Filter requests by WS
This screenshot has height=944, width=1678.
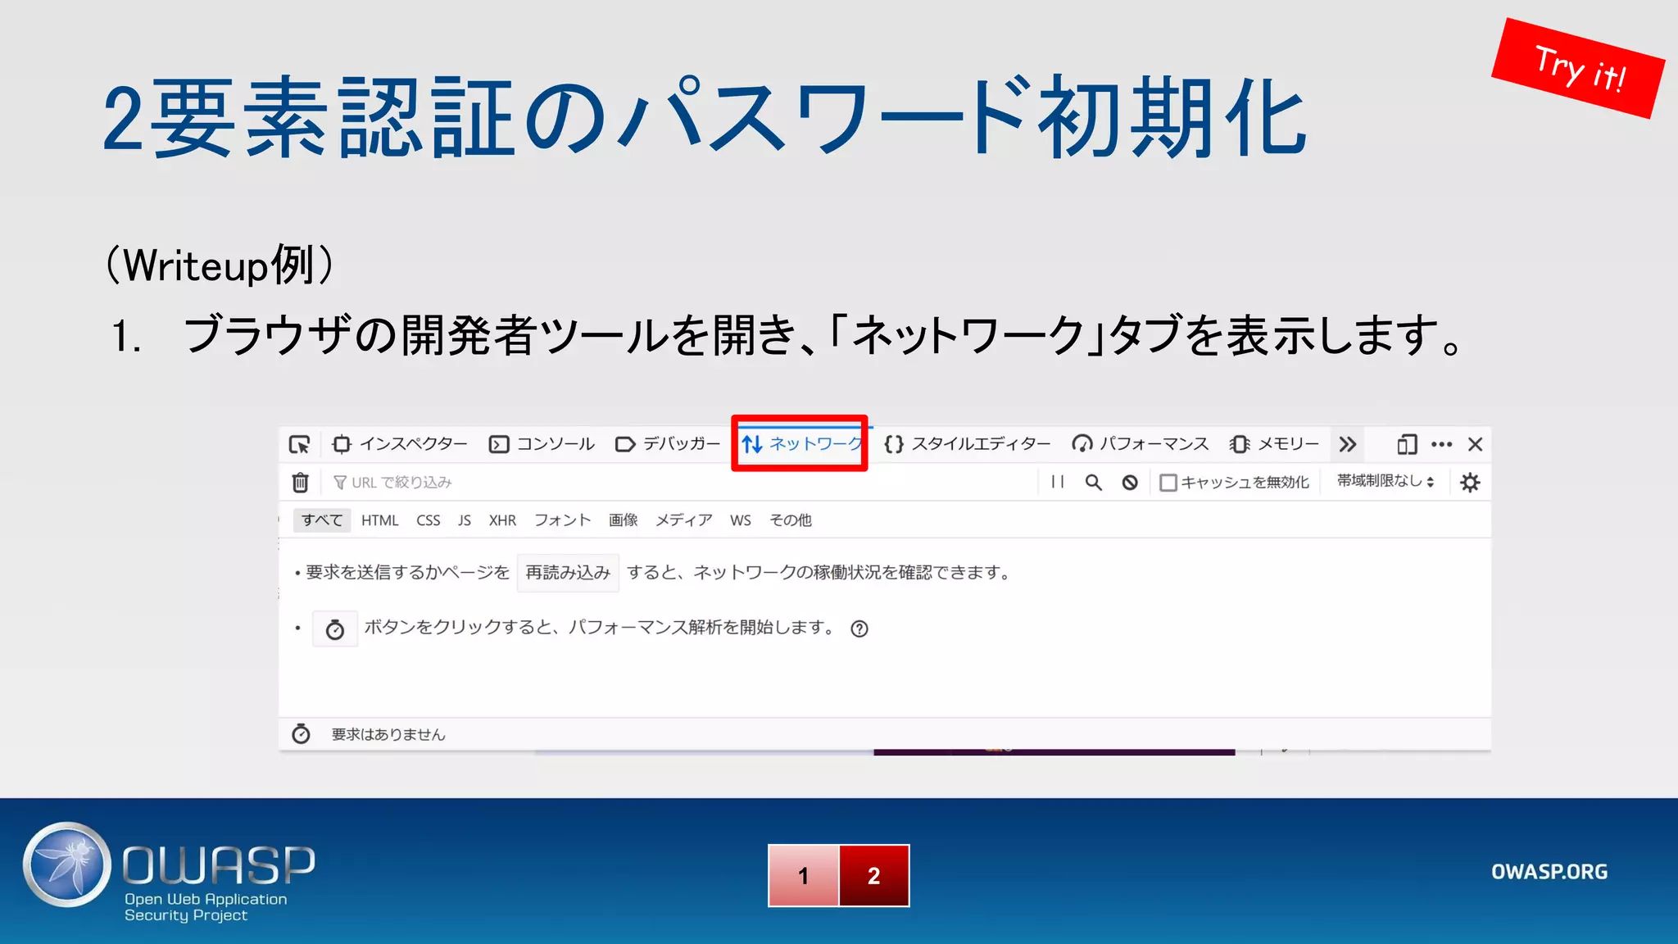pos(741,520)
